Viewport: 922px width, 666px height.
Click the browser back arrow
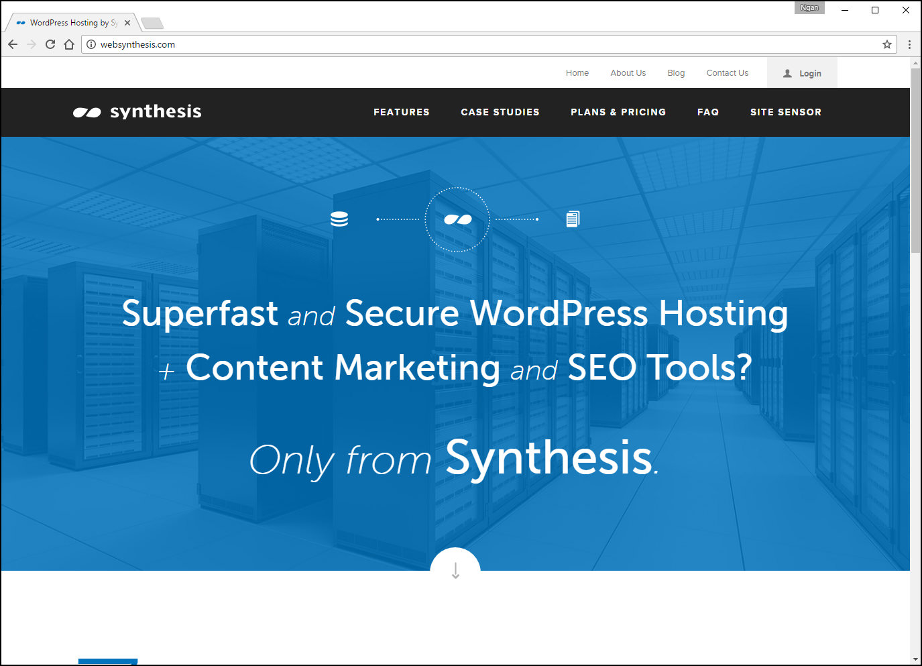pos(13,44)
